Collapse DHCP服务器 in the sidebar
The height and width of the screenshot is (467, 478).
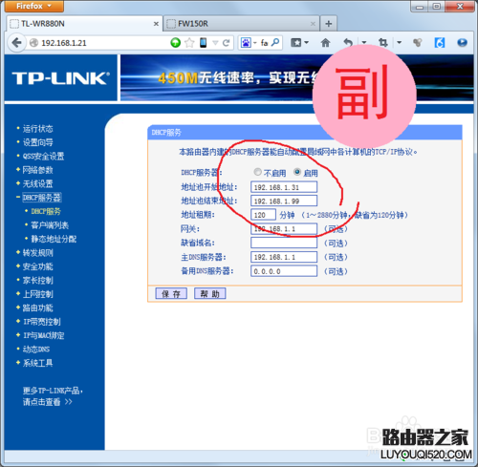pyautogui.click(x=42, y=198)
